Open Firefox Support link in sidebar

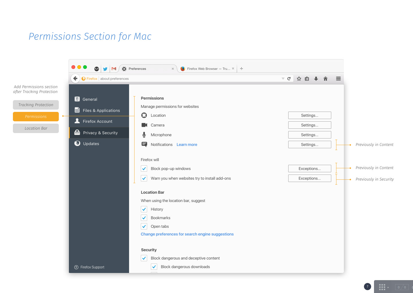[89, 267]
